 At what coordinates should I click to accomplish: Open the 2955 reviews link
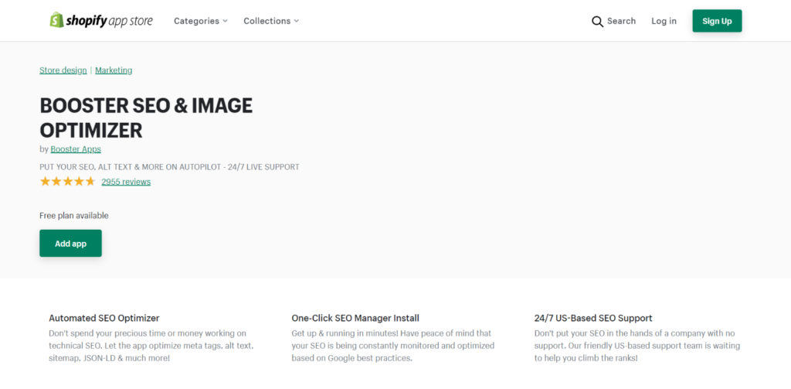click(x=126, y=182)
